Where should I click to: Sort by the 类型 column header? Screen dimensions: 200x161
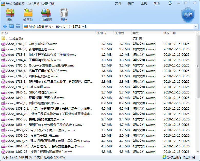(x=147, y=33)
